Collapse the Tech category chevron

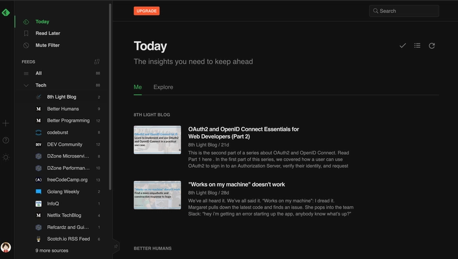tap(26, 85)
